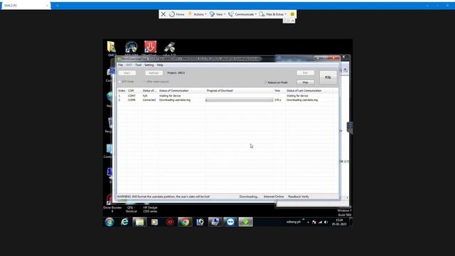
Task: Click the Progress of Download column header
Action: pyautogui.click(x=220, y=91)
